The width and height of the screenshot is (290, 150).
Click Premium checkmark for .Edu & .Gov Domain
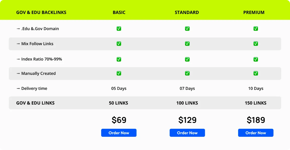tap(256, 29)
